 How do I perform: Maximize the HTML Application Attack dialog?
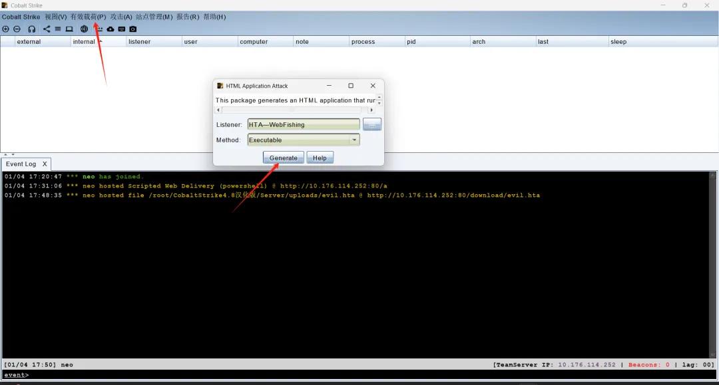click(351, 86)
